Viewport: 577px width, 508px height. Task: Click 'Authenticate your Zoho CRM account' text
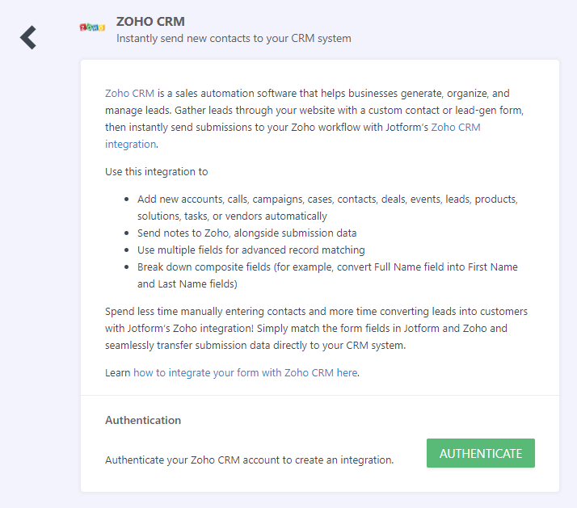[x=249, y=460]
